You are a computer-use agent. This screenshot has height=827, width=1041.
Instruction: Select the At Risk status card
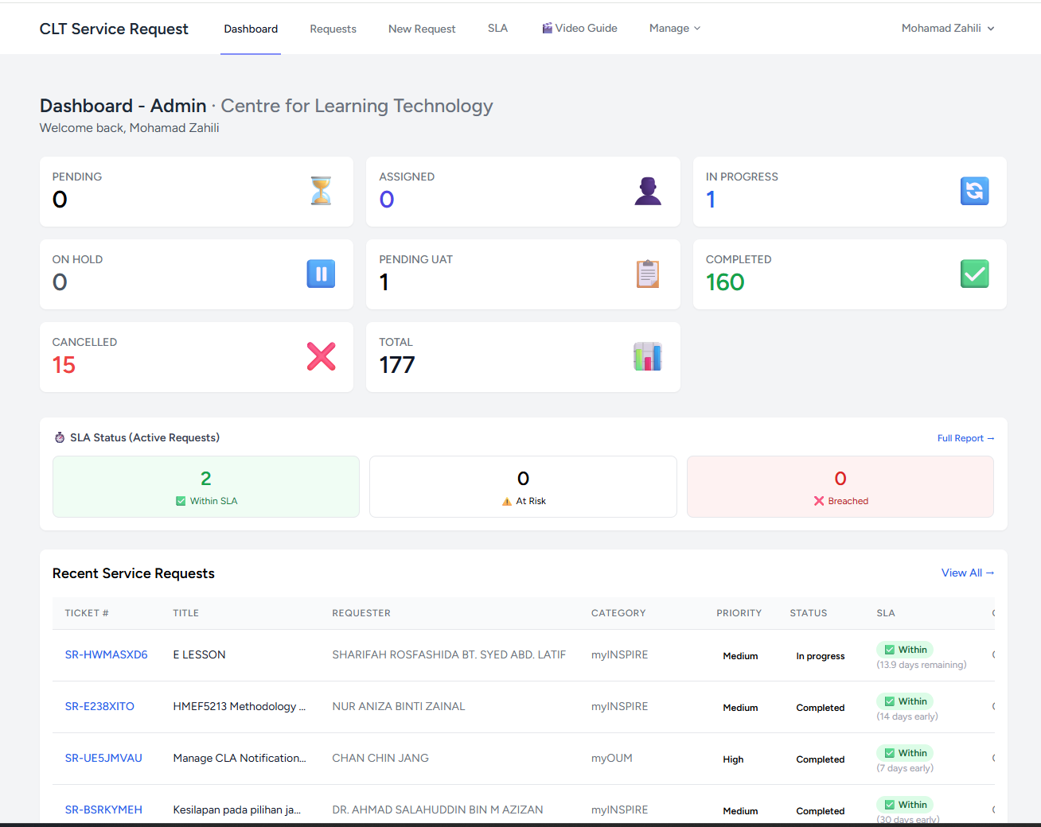tap(523, 487)
